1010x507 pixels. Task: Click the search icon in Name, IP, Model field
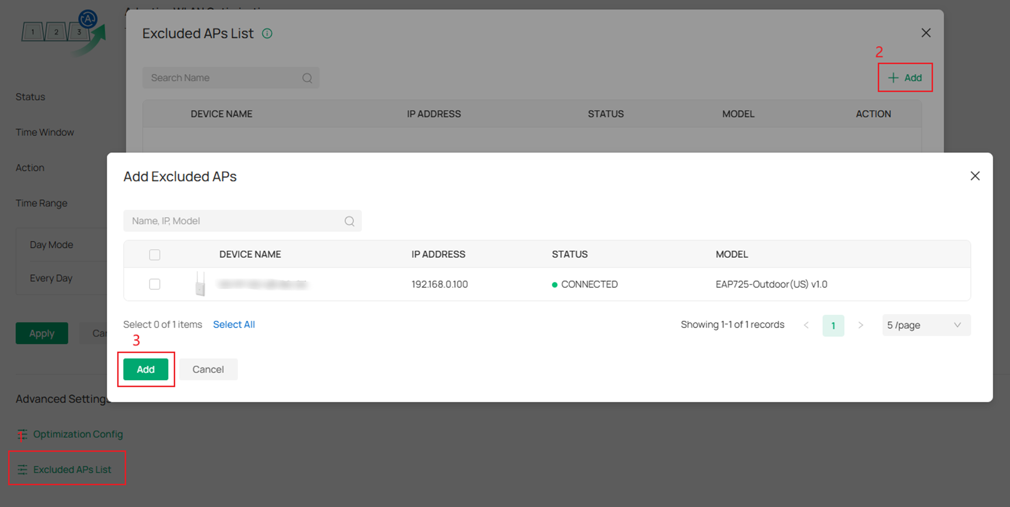coord(349,221)
